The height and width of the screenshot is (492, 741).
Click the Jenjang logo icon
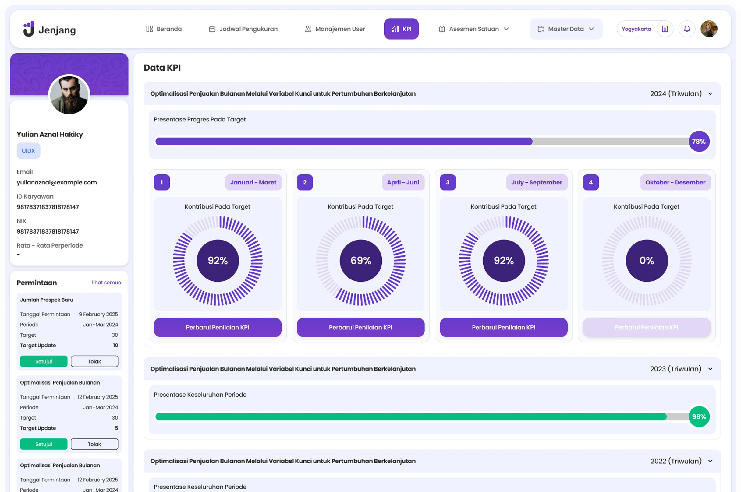(29, 29)
